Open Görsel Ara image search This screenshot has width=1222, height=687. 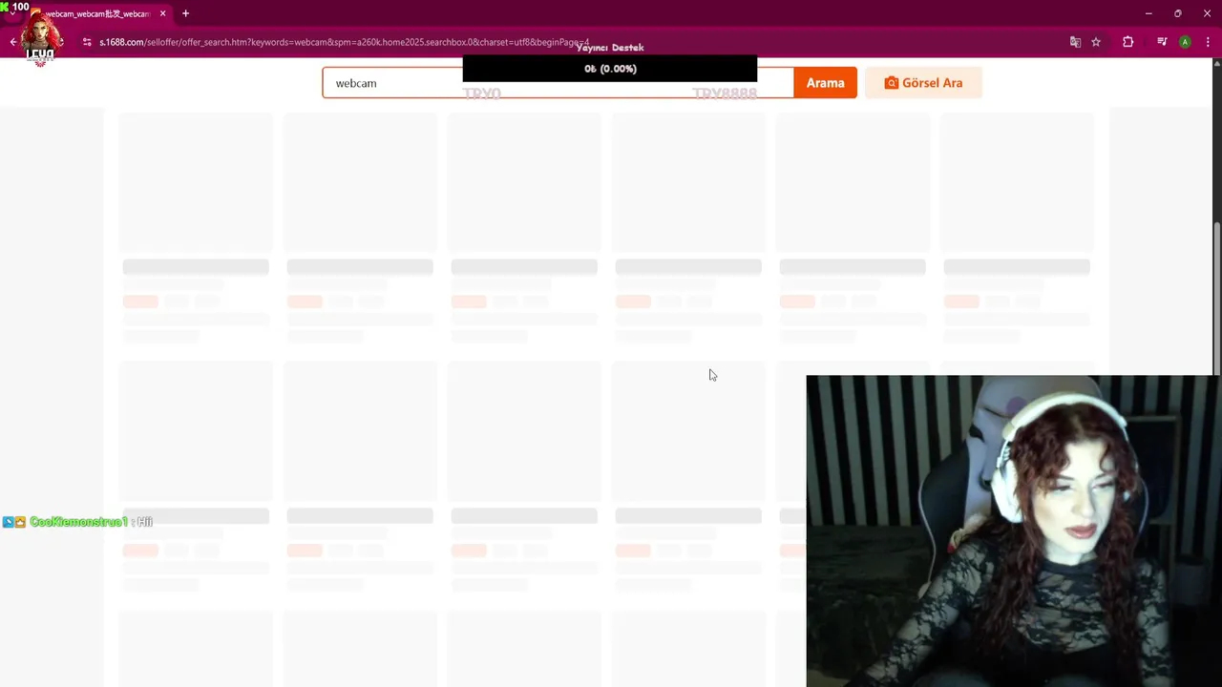(923, 83)
